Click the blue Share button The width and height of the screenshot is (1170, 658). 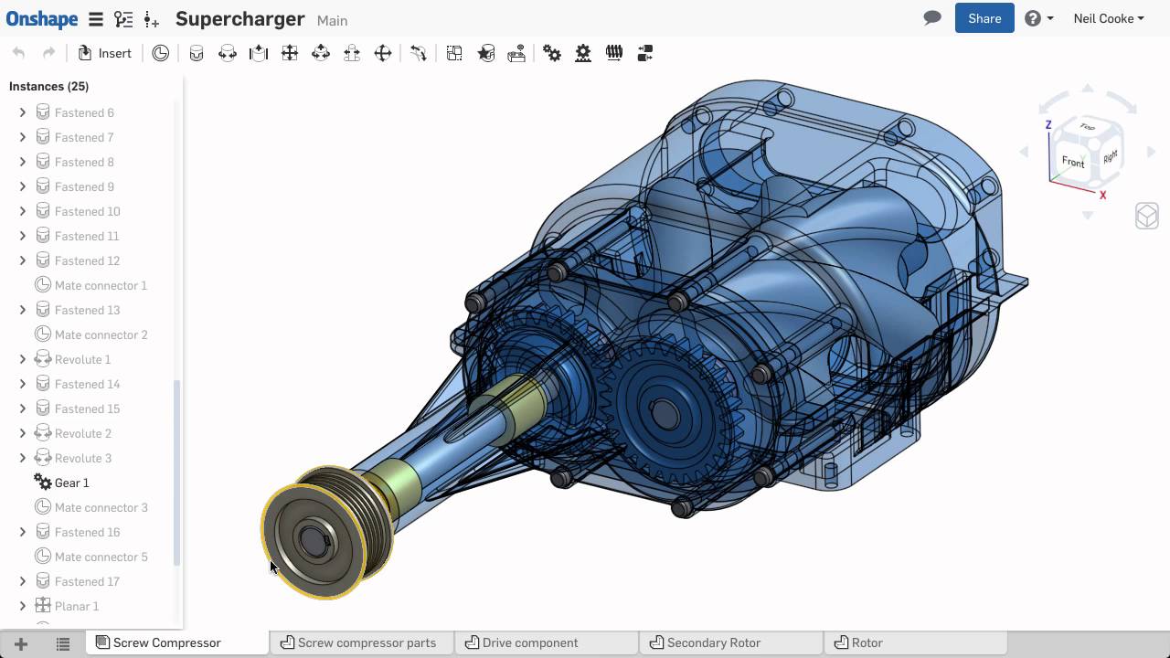point(984,18)
